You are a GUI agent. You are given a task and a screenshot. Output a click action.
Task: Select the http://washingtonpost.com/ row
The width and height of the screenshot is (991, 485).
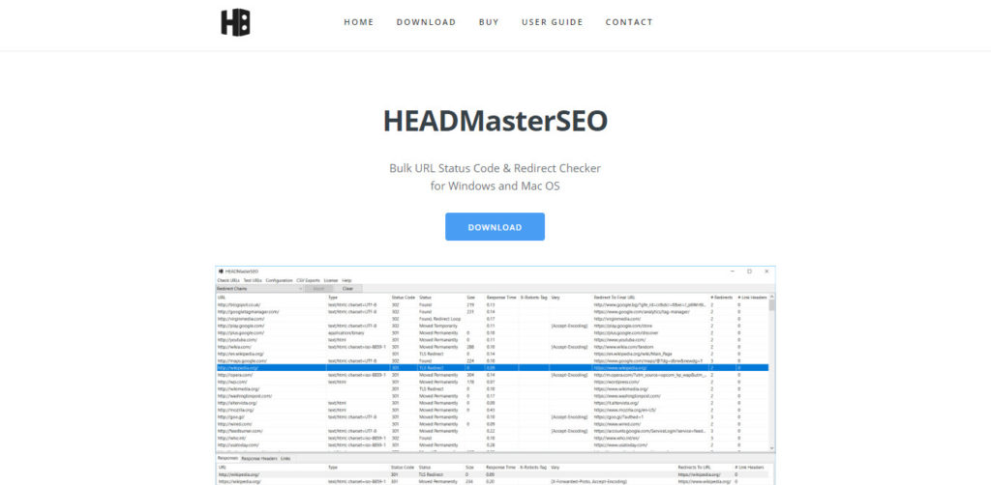[493, 395]
